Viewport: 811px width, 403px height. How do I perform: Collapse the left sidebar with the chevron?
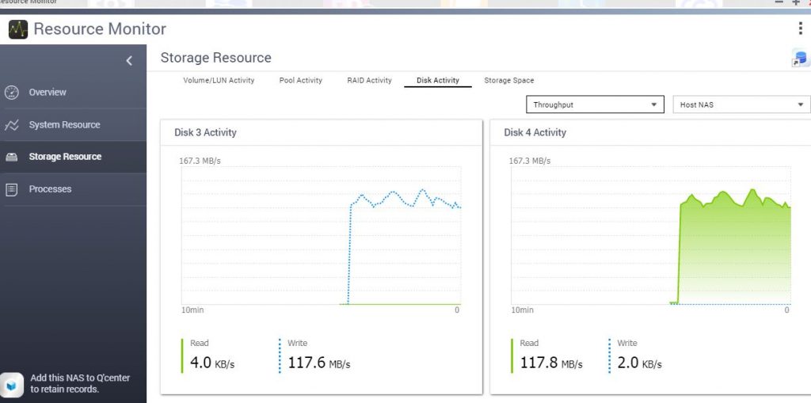click(x=129, y=61)
